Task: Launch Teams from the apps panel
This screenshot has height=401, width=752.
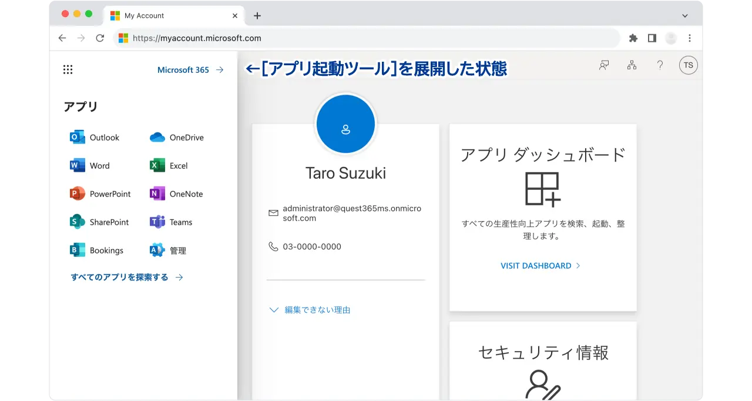Action: click(x=171, y=222)
